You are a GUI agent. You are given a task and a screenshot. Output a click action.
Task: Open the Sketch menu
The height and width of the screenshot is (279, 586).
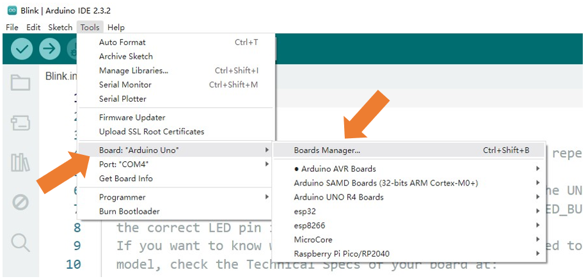[x=60, y=28]
